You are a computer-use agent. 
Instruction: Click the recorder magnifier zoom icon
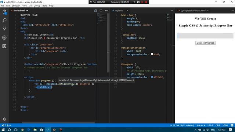(95, 2)
